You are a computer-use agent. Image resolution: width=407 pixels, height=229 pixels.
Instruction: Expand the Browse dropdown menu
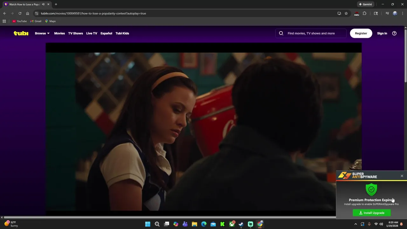pos(42,33)
